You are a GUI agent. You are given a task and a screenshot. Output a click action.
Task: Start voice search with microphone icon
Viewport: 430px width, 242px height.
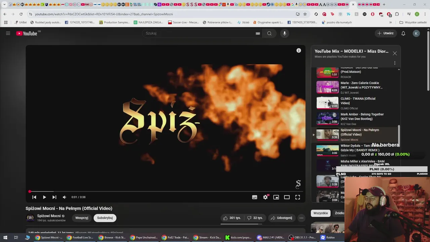(285, 33)
